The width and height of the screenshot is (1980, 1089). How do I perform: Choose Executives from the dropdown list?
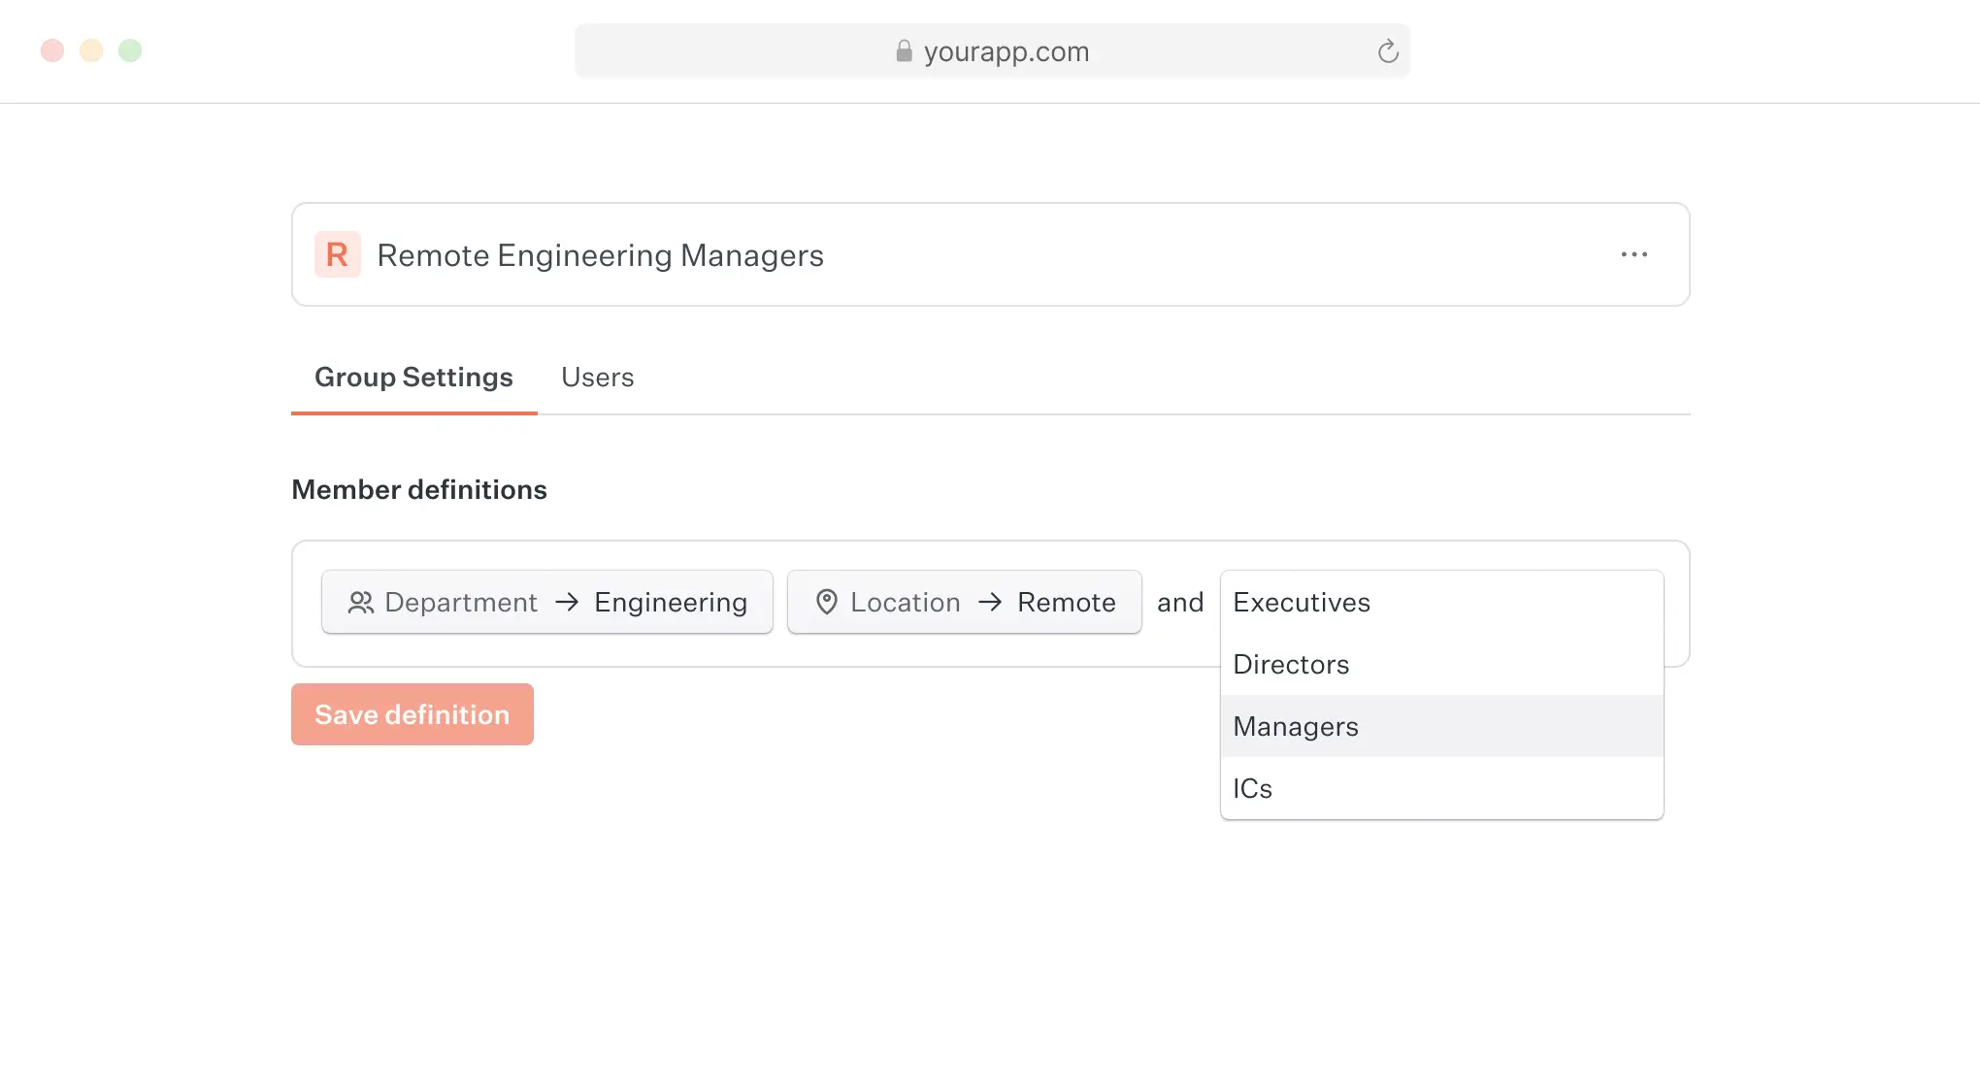1442,602
